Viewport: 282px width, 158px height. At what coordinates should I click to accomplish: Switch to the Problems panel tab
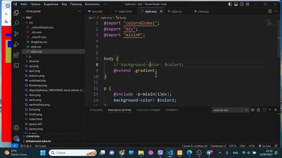click(96, 110)
